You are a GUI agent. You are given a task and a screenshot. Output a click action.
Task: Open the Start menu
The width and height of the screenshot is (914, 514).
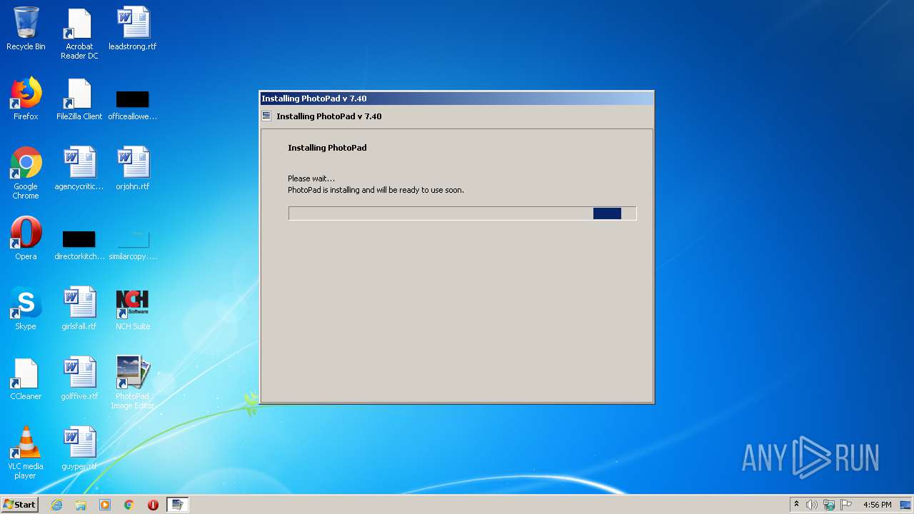[19, 505]
